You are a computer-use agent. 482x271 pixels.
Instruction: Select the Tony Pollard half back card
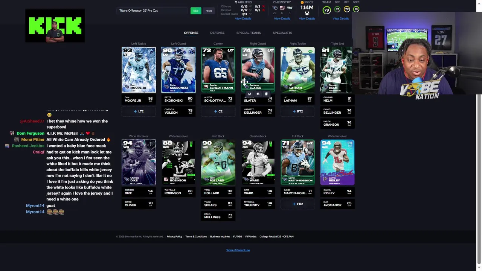pos(218,162)
